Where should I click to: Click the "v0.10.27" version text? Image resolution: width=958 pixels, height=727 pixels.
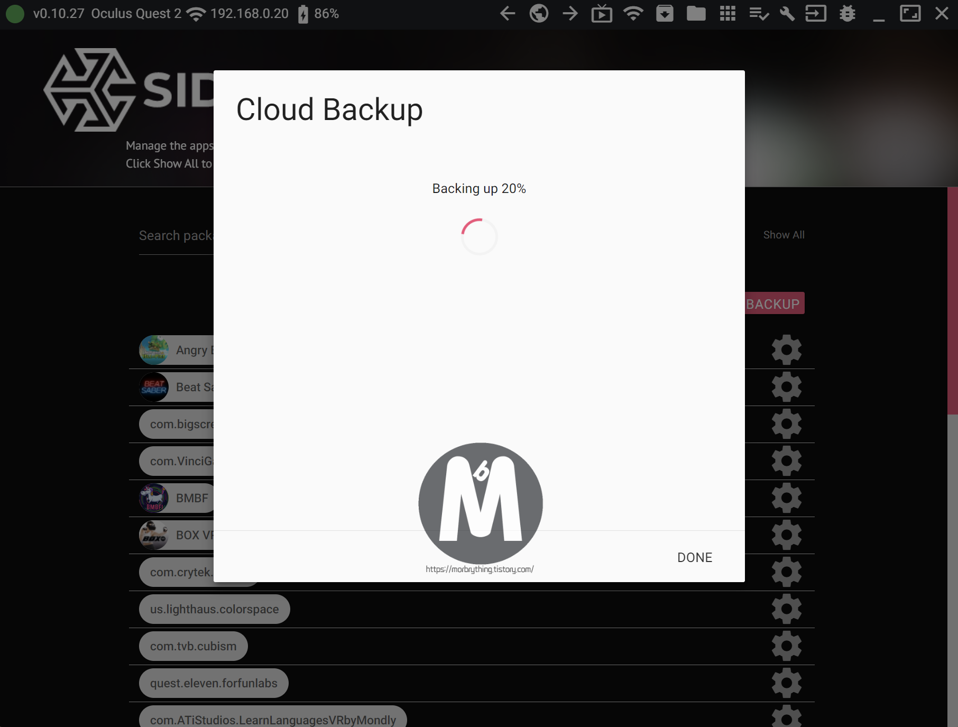59,14
